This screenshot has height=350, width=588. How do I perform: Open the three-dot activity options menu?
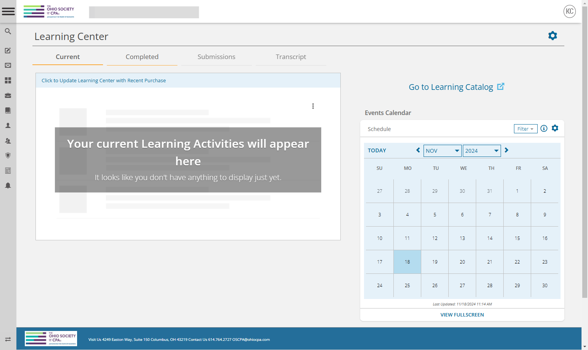(x=313, y=106)
